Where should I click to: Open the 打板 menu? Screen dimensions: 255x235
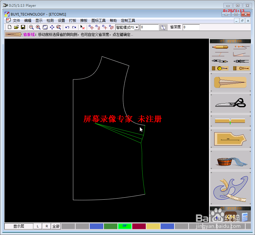[x=73, y=21]
